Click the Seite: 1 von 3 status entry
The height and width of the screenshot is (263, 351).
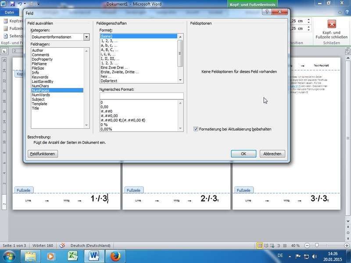pos(14,245)
